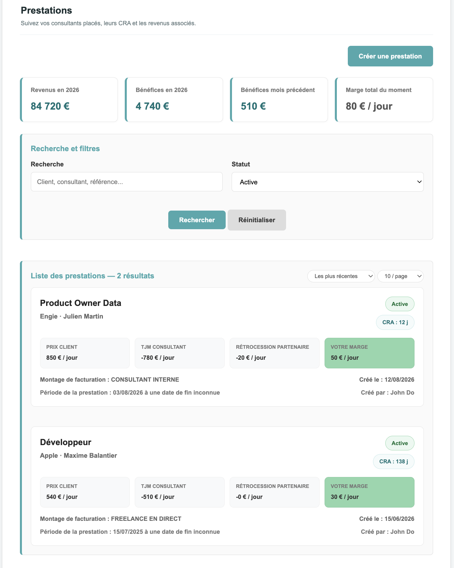Click the Active badge on Product Owner Data
454x568 pixels.
(x=400, y=304)
